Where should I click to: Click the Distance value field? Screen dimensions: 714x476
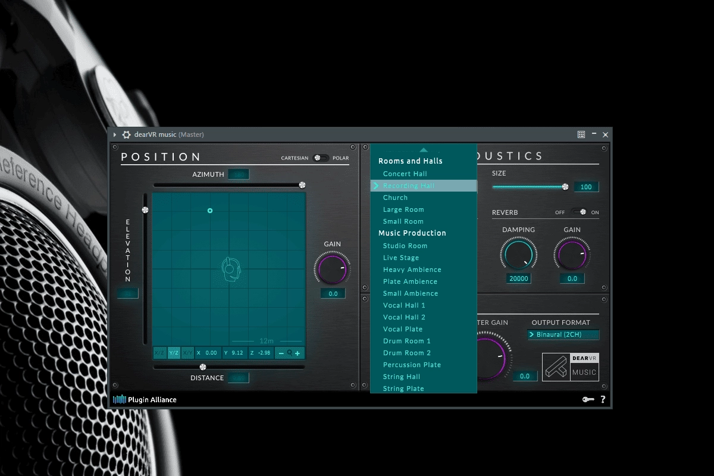[239, 378]
